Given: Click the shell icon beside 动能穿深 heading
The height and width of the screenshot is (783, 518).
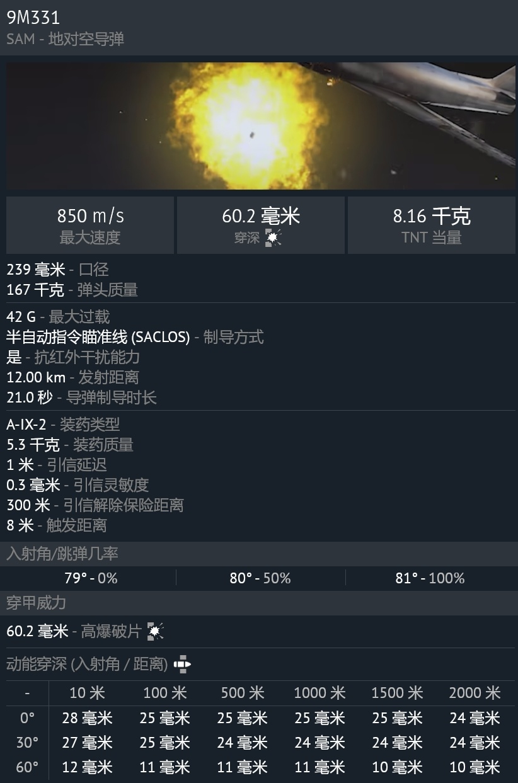Looking at the screenshot, I should click(182, 664).
